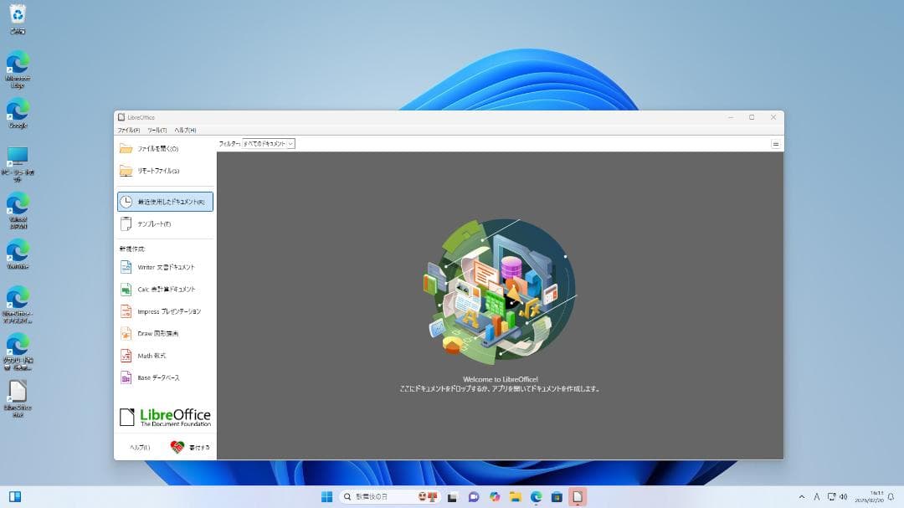Open the notification bell in the tray
This screenshot has height=508, width=904.
pos(891,496)
